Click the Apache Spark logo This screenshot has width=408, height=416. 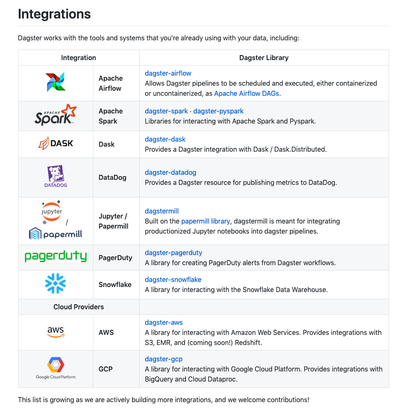[x=56, y=115]
